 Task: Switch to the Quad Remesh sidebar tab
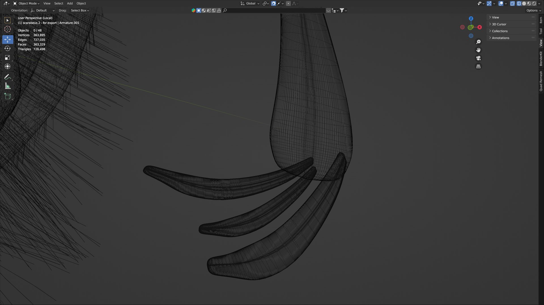pos(541,81)
